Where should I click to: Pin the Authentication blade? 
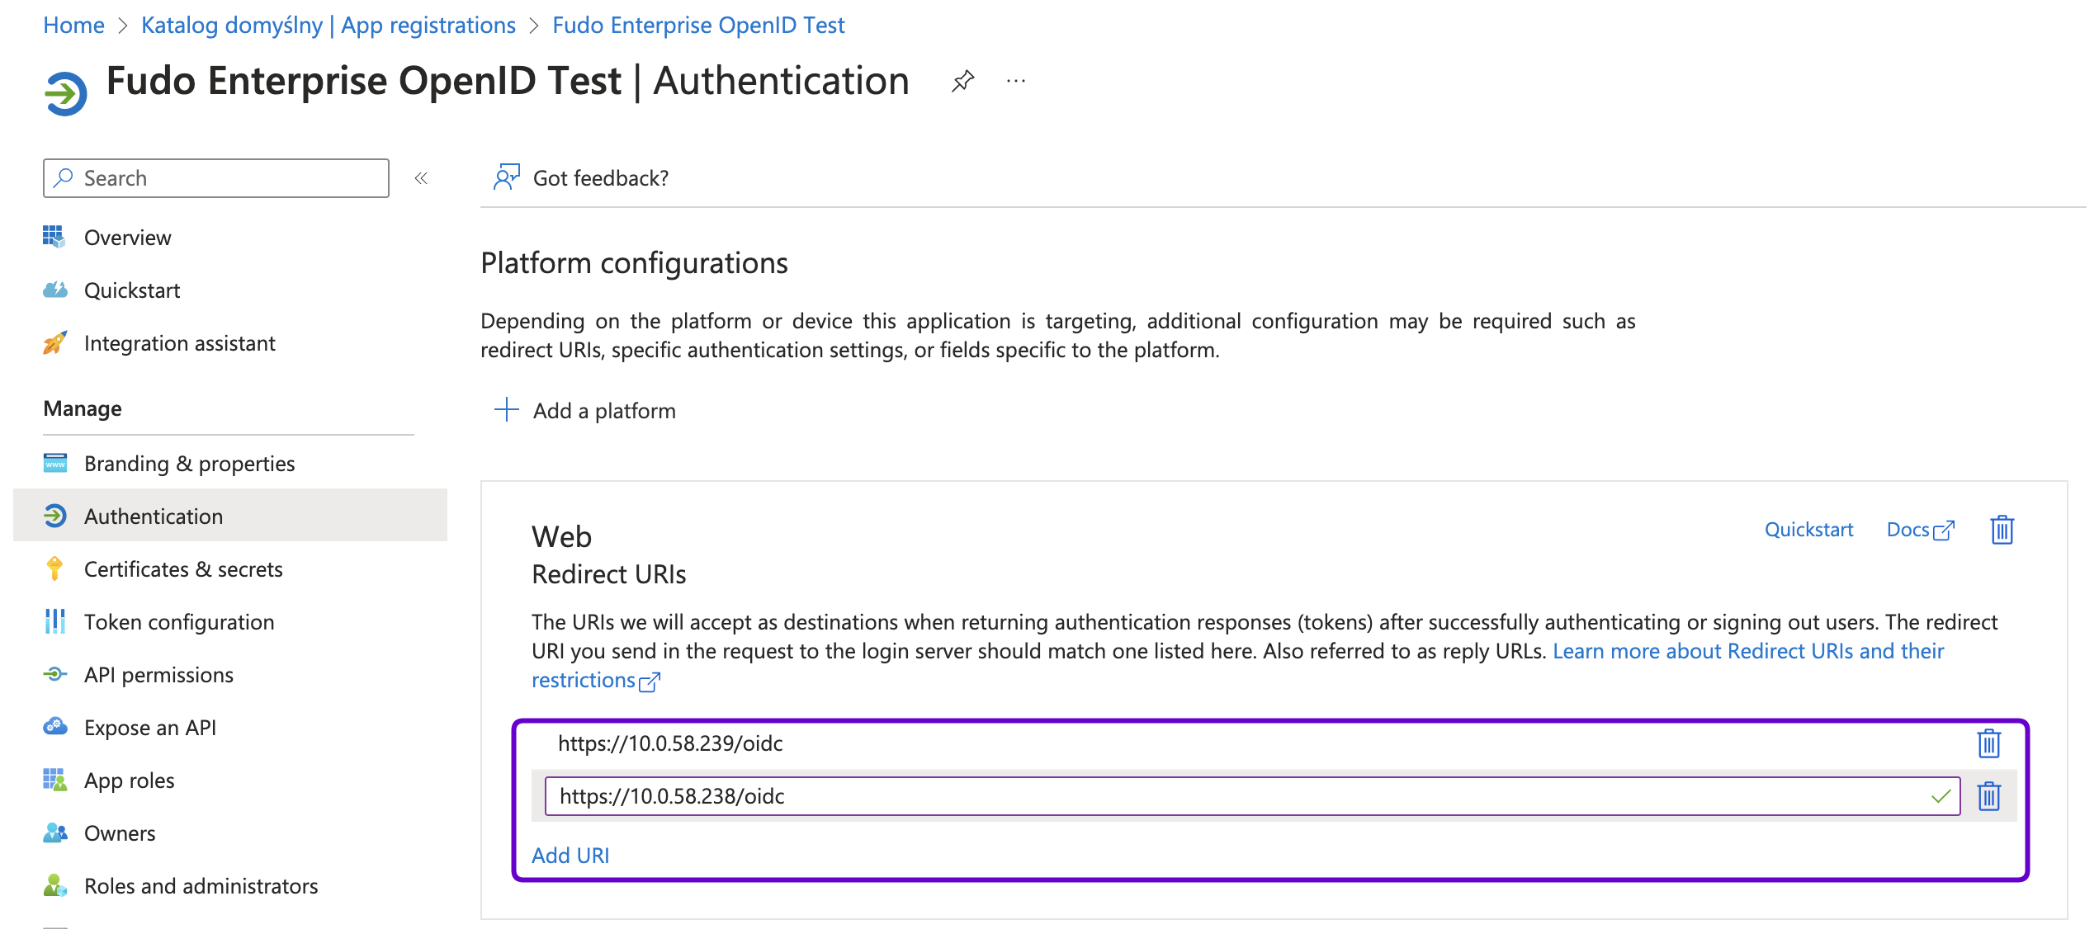pyautogui.click(x=962, y=81)
